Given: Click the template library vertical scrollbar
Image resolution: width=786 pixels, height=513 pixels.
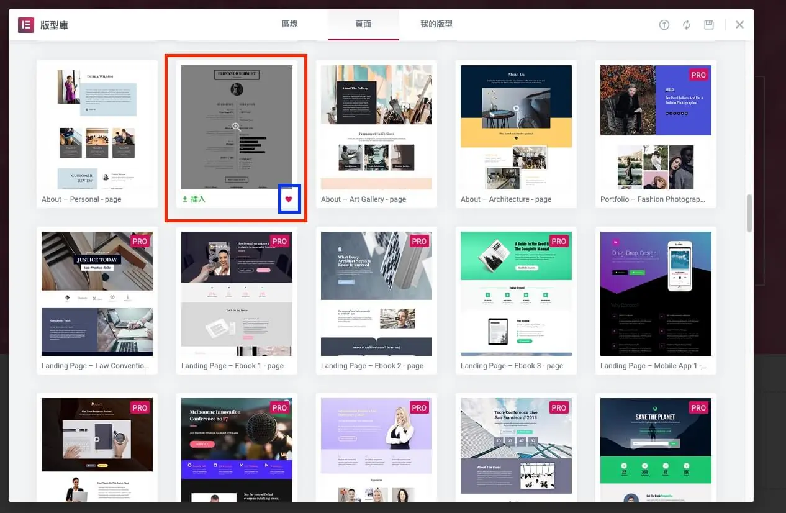Looking at the screenshot, I should (x=749, y=213).
